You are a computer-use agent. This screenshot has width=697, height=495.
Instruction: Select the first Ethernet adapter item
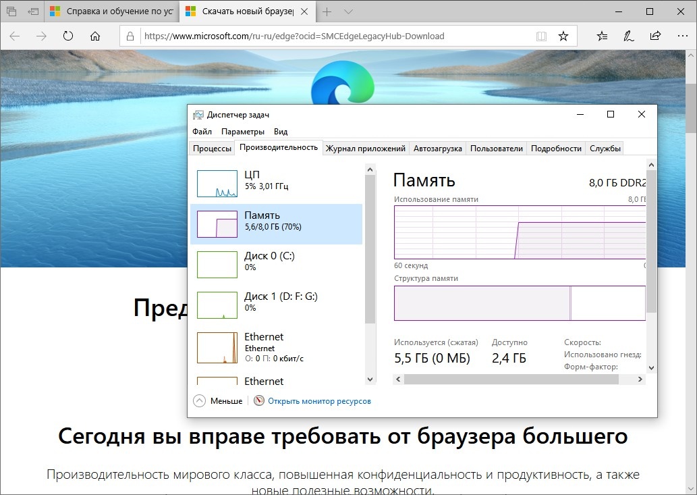pyautogui.click(x=277, y=347)
